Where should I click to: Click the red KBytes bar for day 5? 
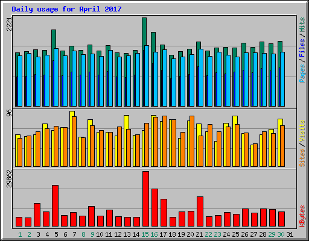pos(56,206)
